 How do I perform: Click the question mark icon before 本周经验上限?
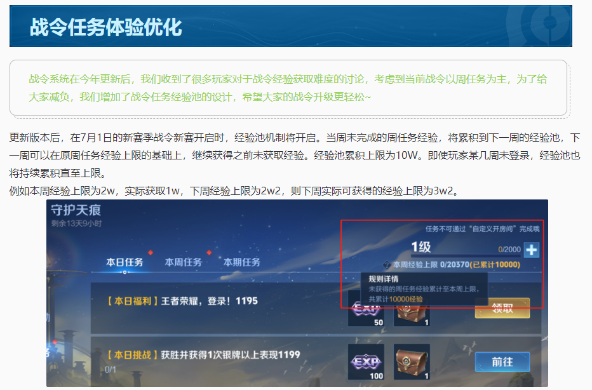pos(387,265)
